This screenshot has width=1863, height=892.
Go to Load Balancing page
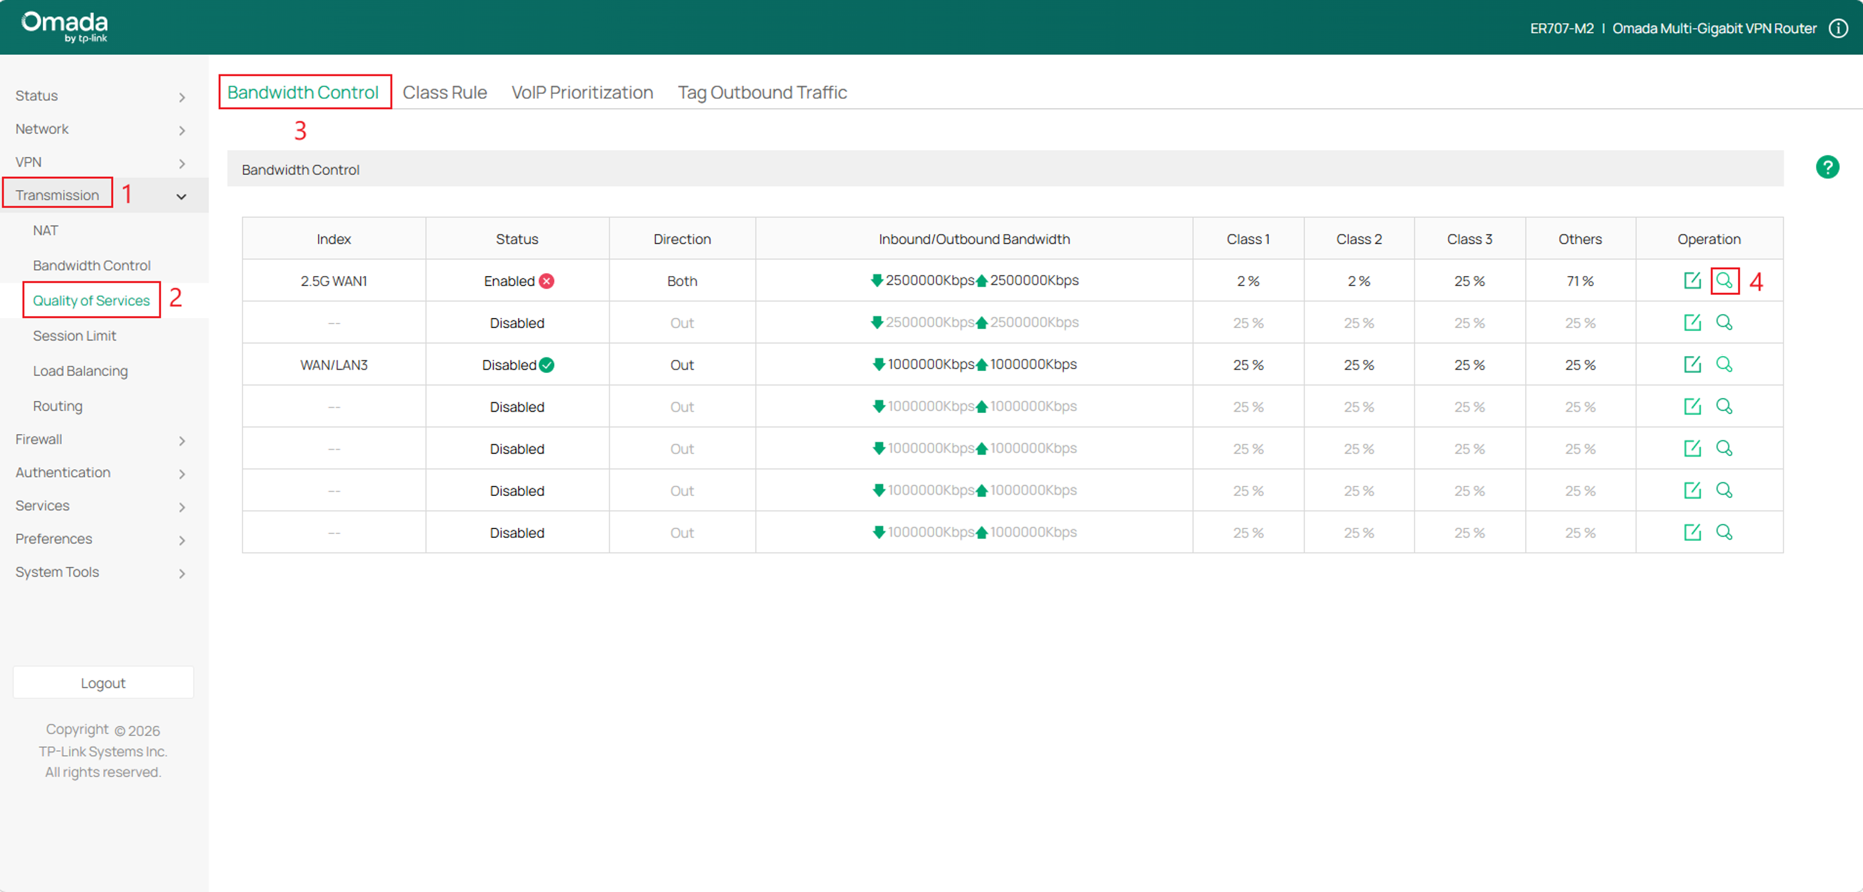(80, 371)
